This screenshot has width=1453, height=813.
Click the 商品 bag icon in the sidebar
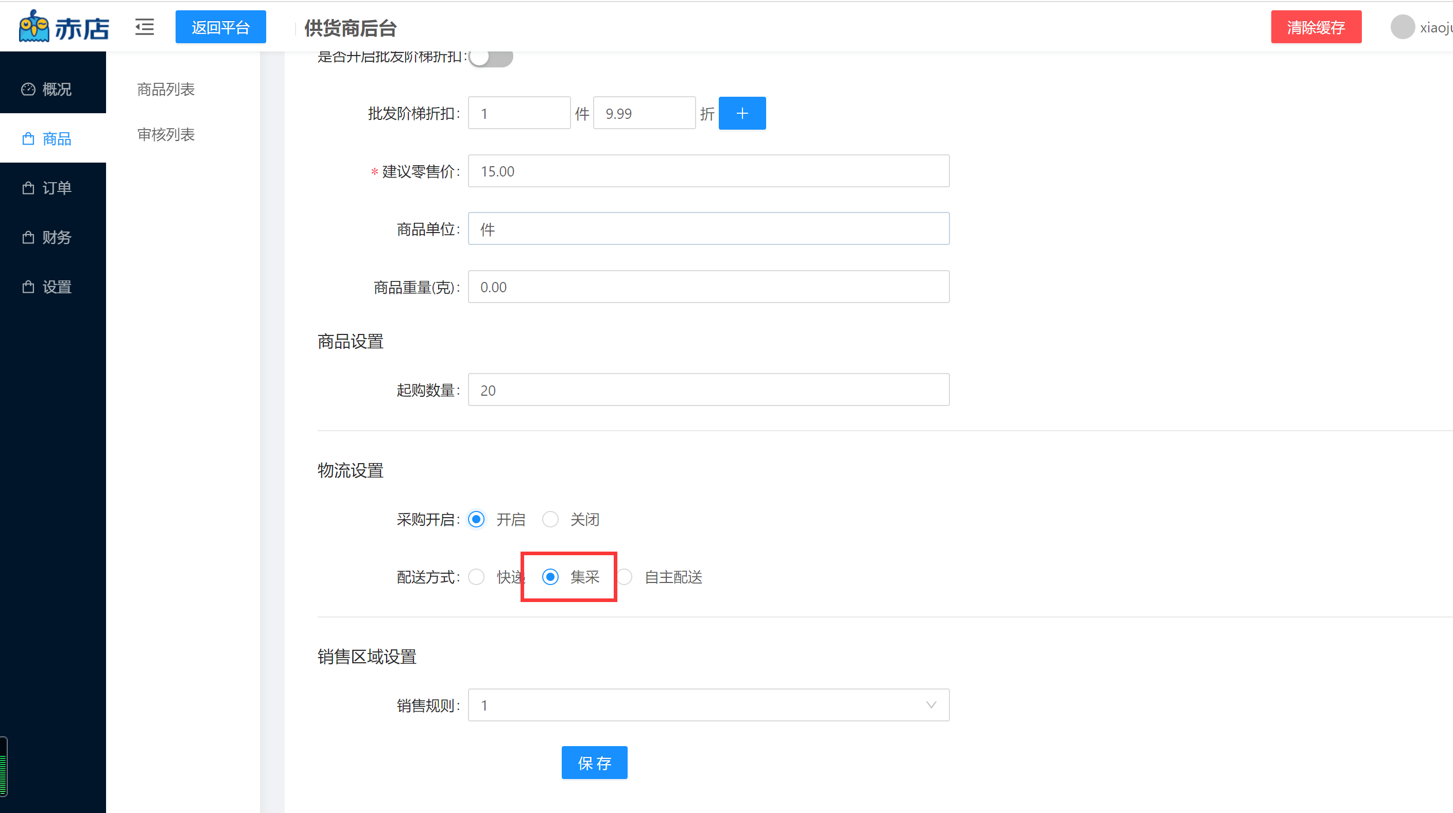pyautogui.click(x=28, y=139)
